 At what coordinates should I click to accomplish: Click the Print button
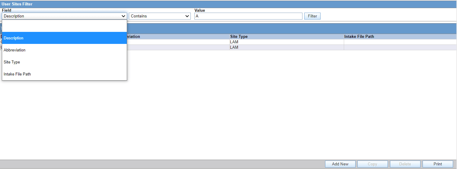pos(438,164)
